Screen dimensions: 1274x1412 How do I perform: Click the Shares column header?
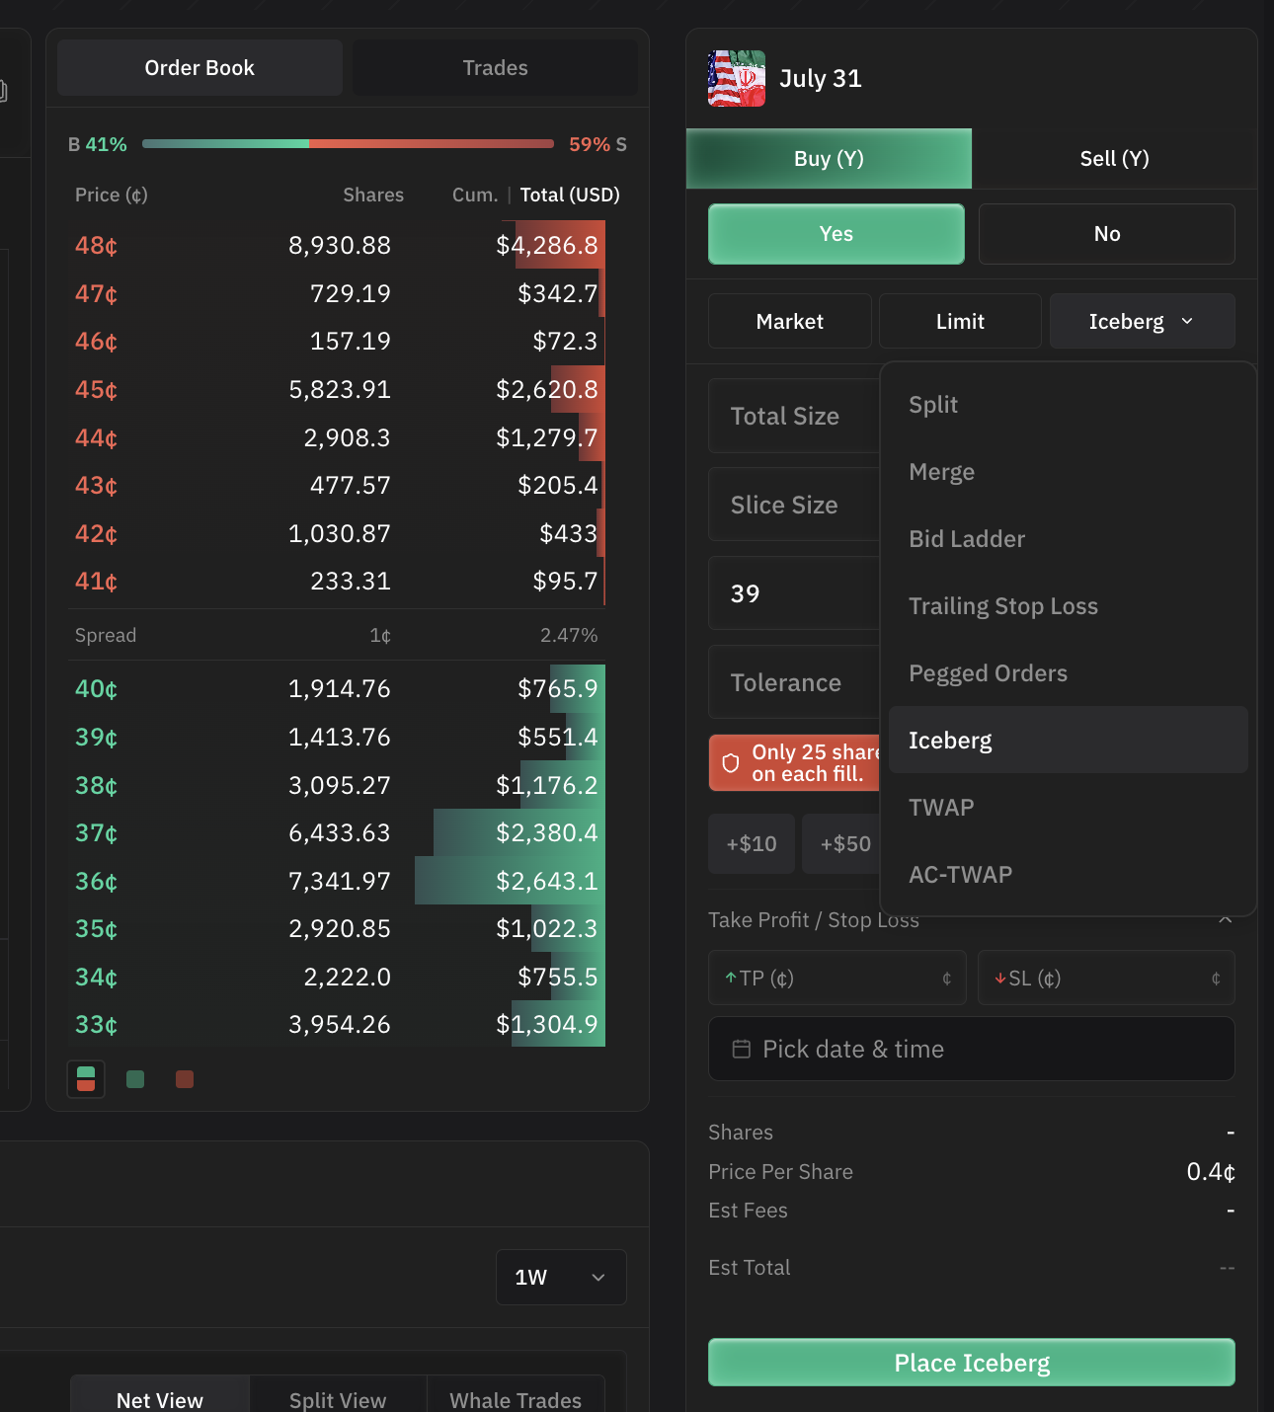click(x=373, y=195)
